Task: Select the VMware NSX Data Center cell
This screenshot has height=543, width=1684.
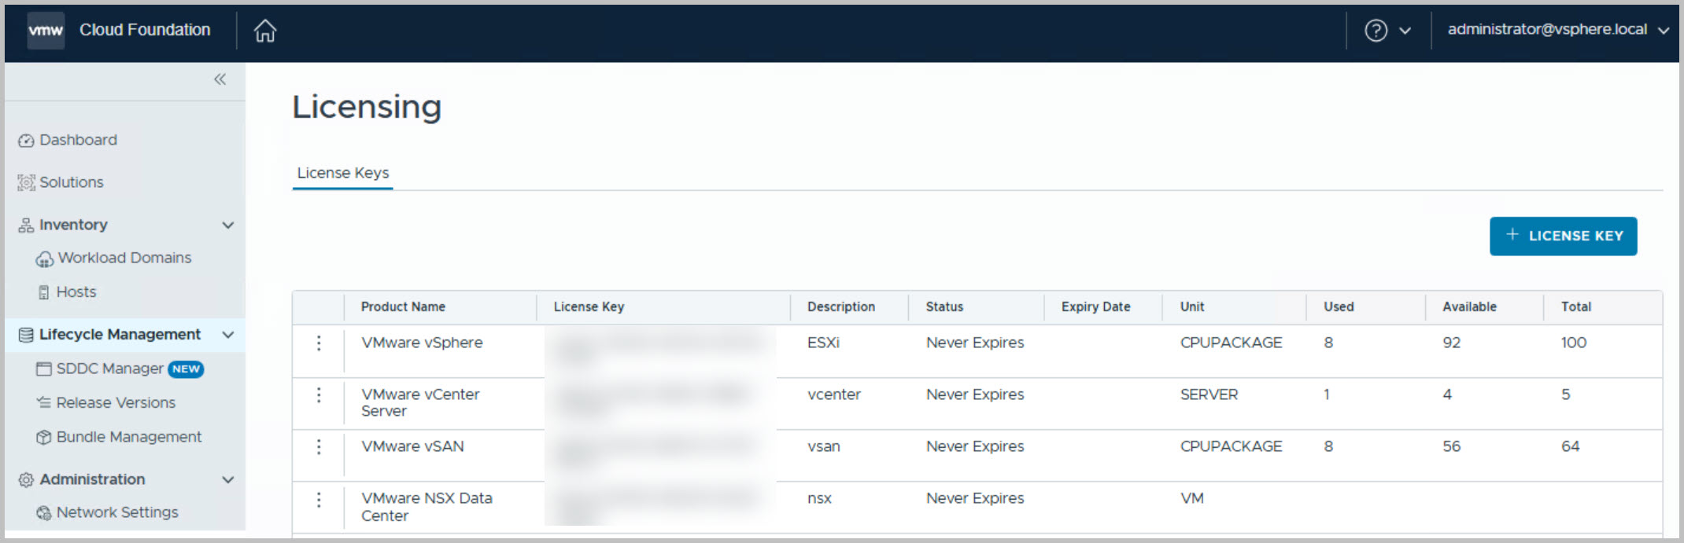Action: (427, 507)
